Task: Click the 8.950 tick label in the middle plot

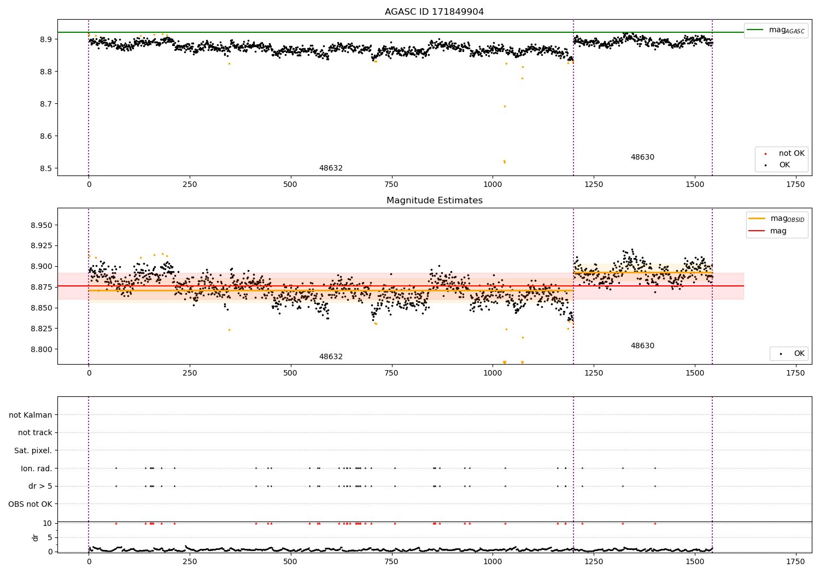Action: tap(42, 225)
